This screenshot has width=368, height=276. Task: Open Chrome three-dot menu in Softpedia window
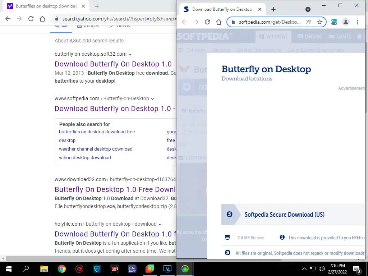point(357,22)
